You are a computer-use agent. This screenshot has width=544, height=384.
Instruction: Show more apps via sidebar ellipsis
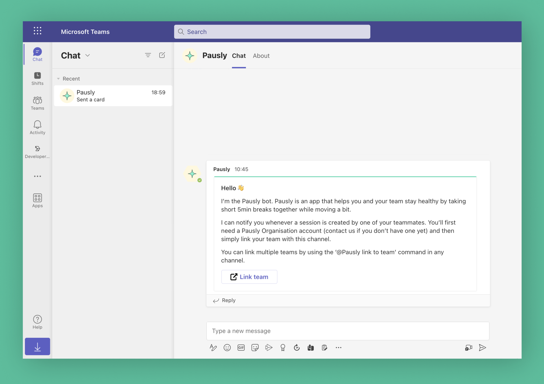(37, 176)
